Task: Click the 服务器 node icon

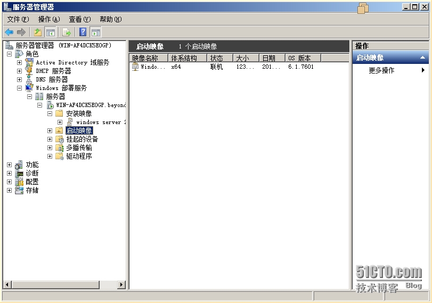Action: tap(39, 96)
